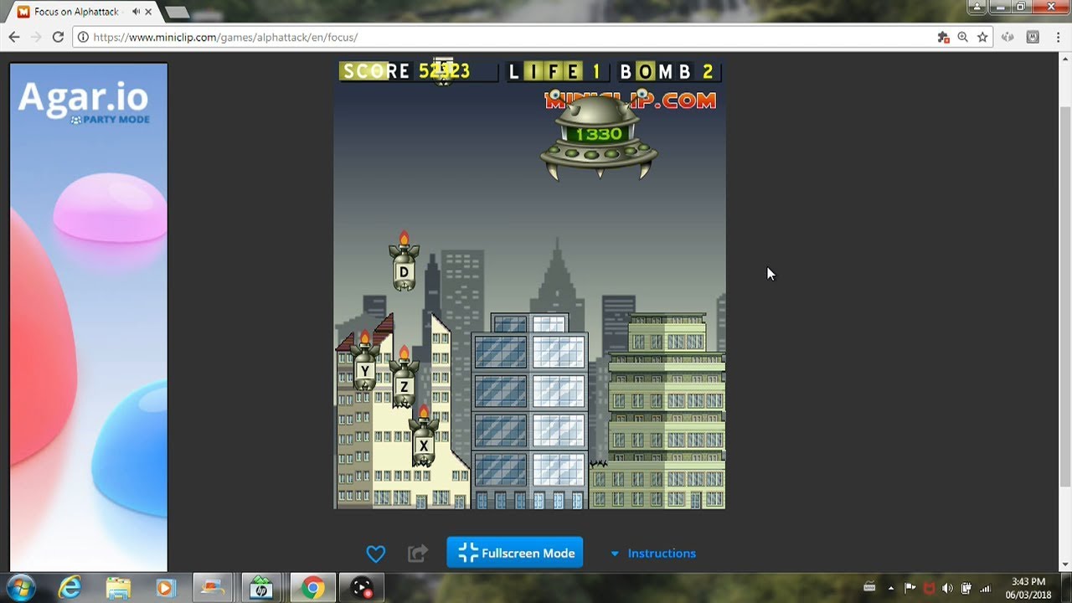Viewport: 1072px width, 603px height.
Task: Show hidden tray icons with the up arrow
Action: [890, 588]
